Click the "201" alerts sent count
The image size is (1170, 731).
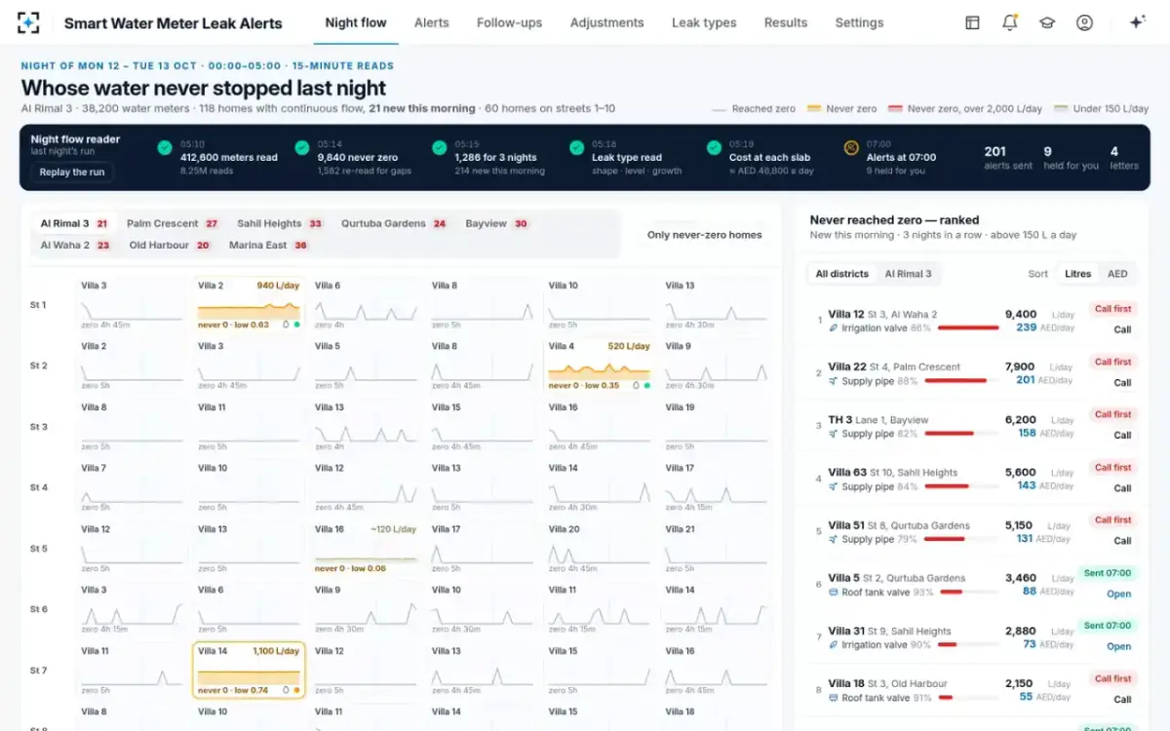pyautogui.click(x=994, y=151)
